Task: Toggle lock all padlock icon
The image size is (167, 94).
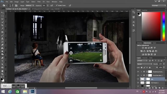Action: 150,67
